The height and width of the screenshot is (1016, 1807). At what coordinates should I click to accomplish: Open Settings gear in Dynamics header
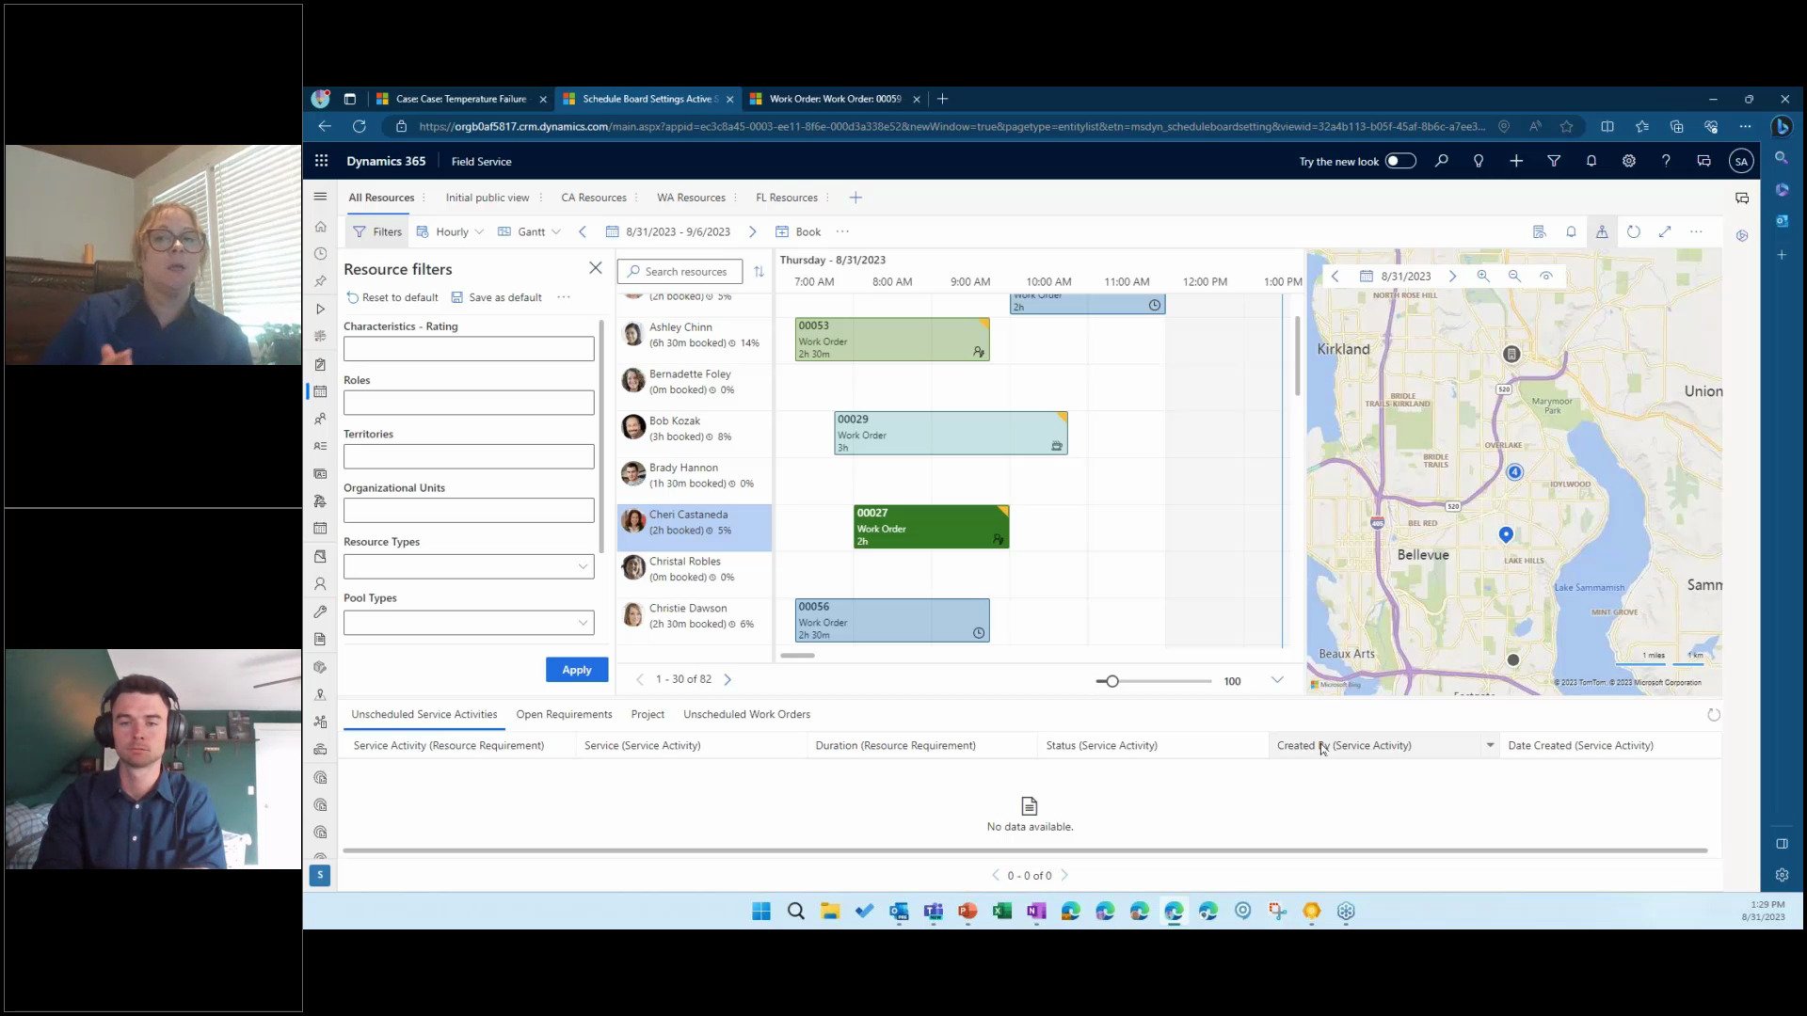(1628, 161)
